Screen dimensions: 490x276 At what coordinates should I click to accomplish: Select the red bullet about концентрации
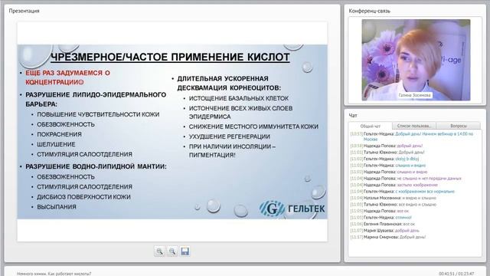68,77
